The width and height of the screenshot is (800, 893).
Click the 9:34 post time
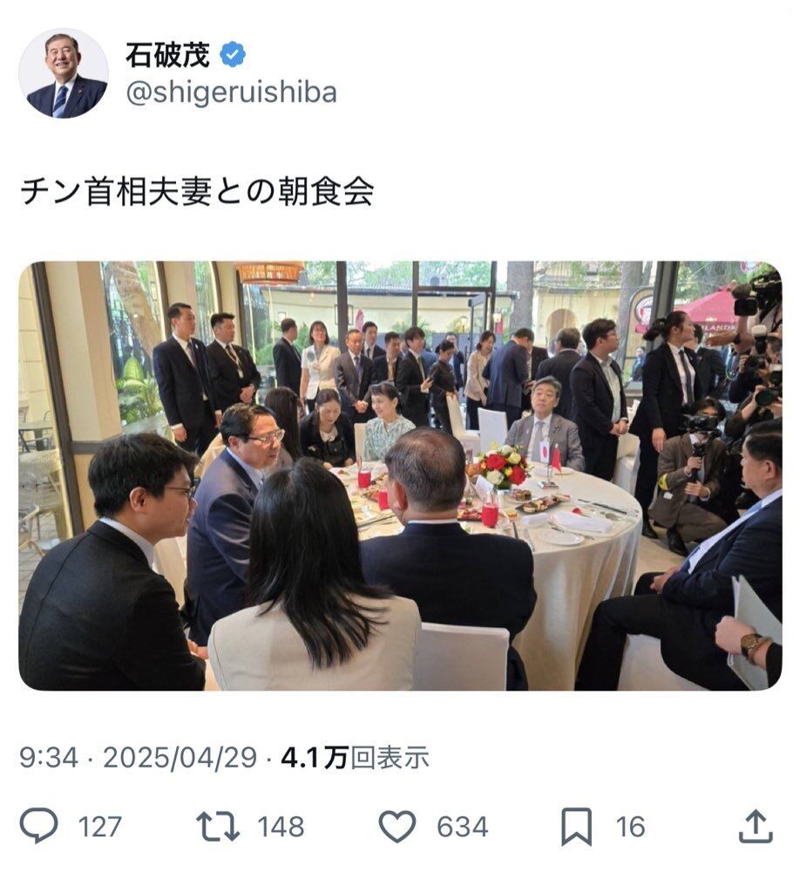coord(49,758)
